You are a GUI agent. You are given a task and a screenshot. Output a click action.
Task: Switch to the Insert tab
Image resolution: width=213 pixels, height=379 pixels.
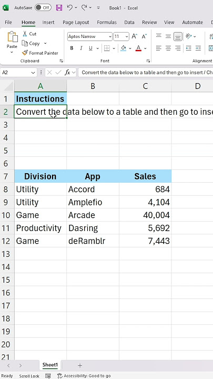[x=48, y=22]
